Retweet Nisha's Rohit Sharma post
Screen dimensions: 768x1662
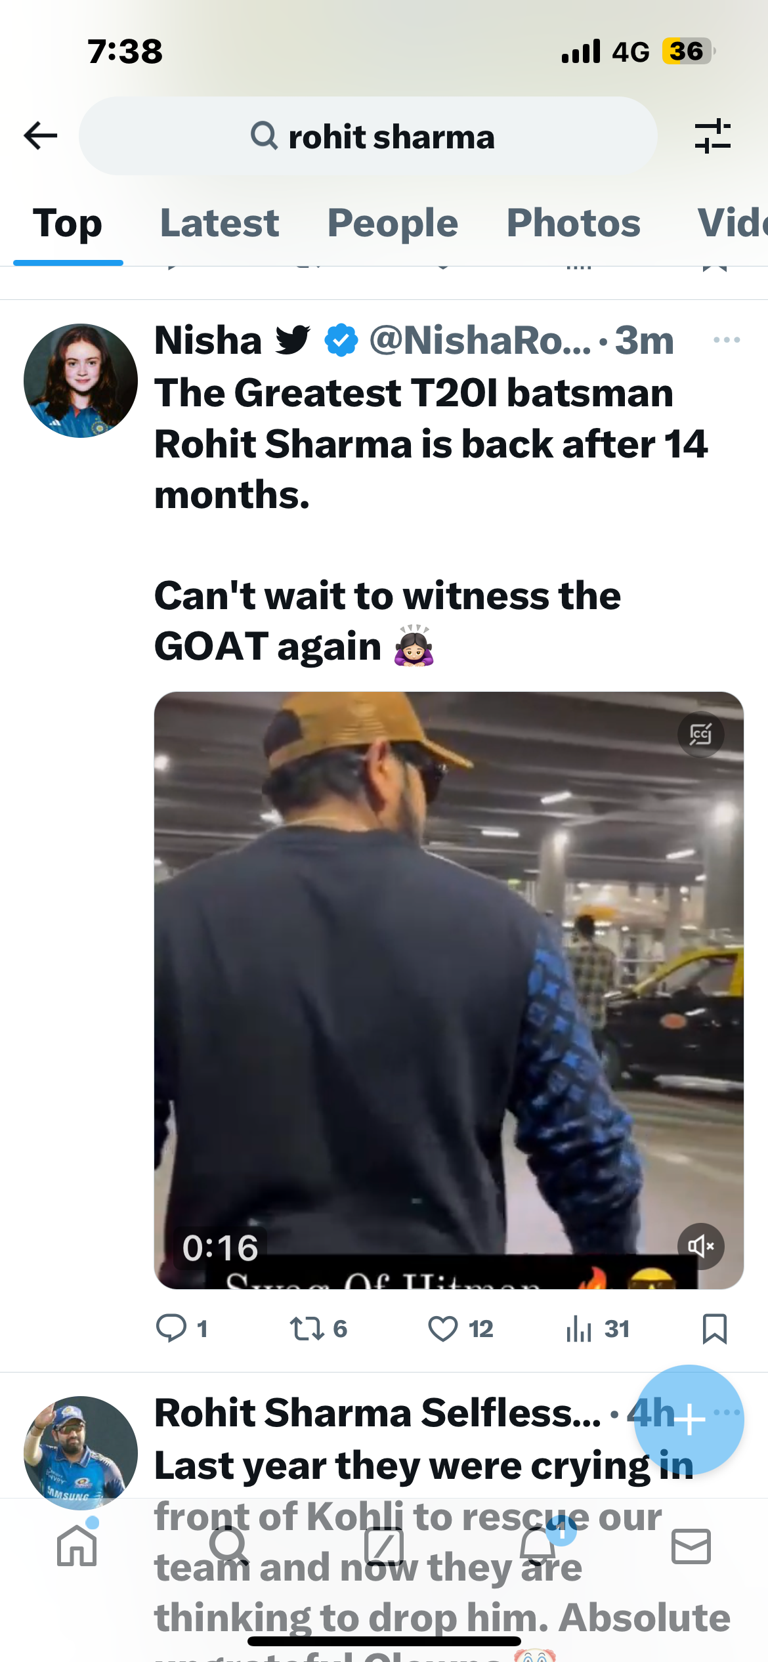tap(307, 1328)
